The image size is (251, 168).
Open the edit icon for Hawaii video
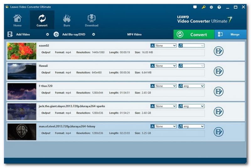click(x=218, y=71)
